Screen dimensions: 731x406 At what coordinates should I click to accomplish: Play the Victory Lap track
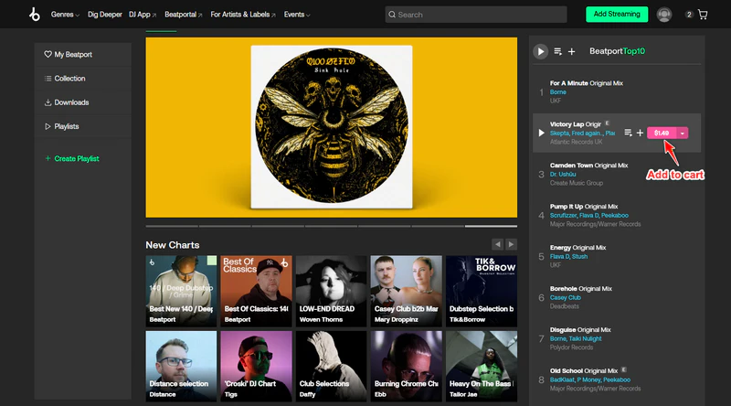(541, 133)
